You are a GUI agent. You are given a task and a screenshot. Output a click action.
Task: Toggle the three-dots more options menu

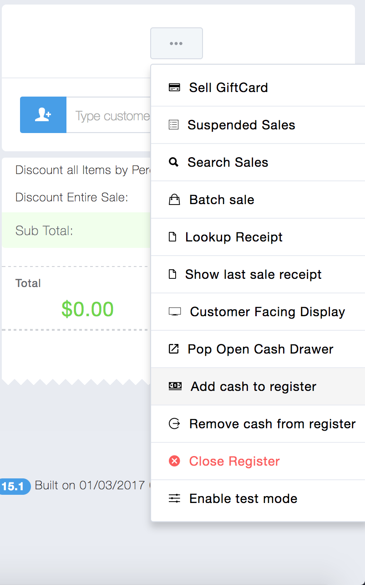(x=176, y=43)
